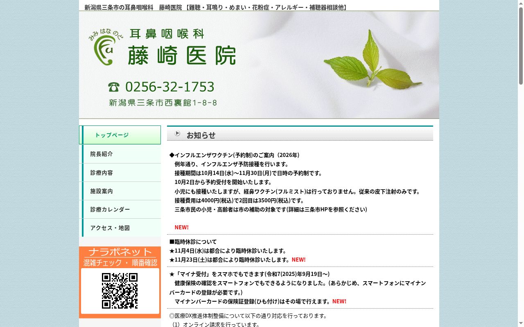The height and width of the screenshot is (327, 524).
Task: Click the address 新潟県三条市西裏館1-8-8
Action: 163,103
